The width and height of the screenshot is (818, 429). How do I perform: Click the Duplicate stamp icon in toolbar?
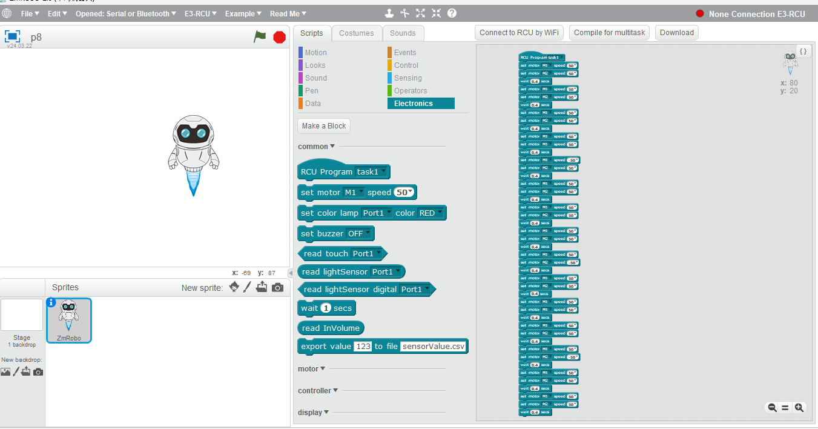389,13
